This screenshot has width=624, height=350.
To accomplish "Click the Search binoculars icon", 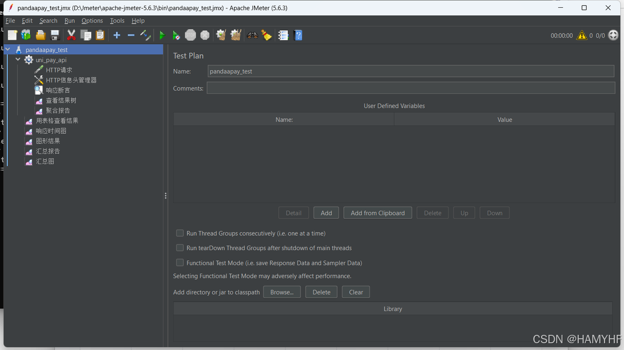I will (252, 35).
